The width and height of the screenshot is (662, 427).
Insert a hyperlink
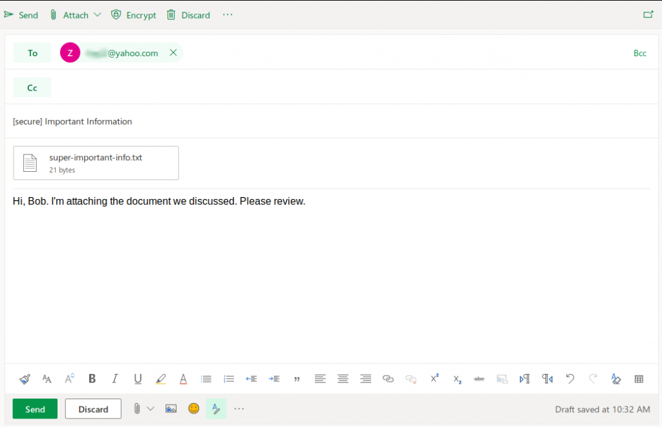pyautogui.click(x=388, y=379)
